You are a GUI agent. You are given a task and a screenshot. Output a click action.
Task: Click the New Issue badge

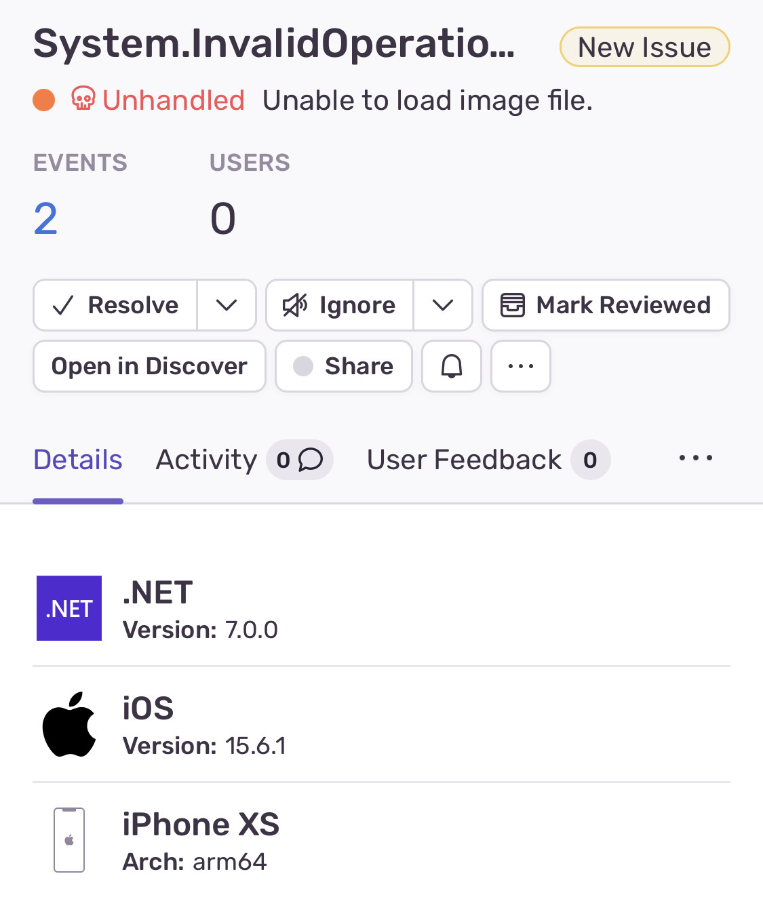point(644,47)
